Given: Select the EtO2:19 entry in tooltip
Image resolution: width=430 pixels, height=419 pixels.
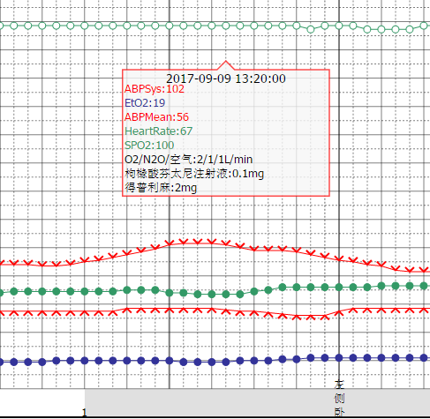Looking at the screenshot, I should 145,103.
